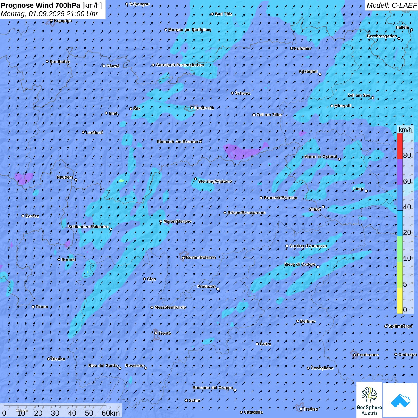This screenshot has height=418, width=418.
Task: Click the 'Codroipo' label
Action: click(x=407, y=354)
